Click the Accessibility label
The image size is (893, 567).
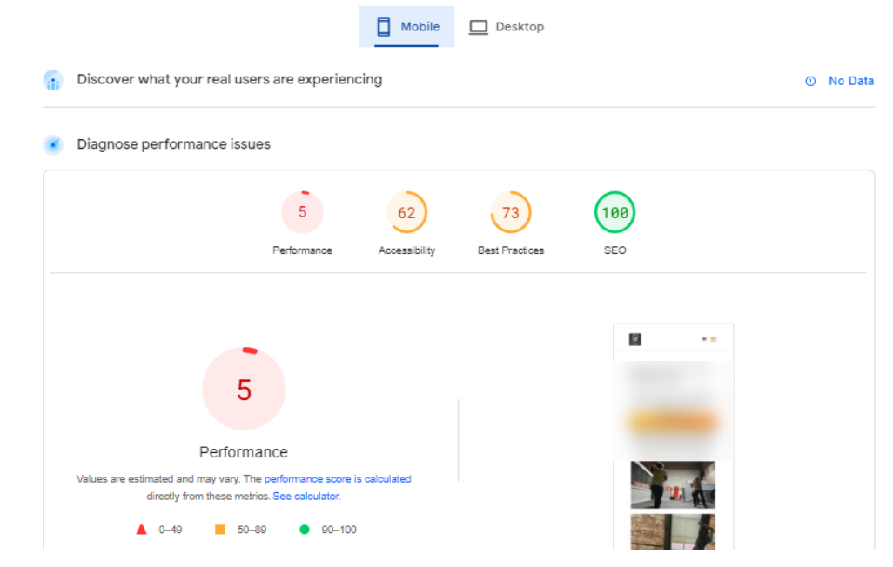point(406,250)
